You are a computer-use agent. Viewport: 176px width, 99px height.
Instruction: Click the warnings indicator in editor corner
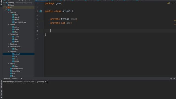(169, 3)
